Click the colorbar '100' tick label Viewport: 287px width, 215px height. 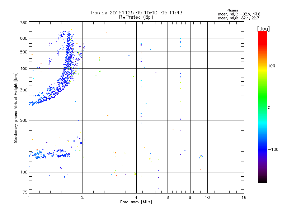click(272, 66)
